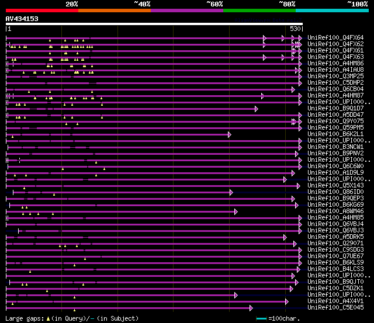Select the UniRef100_B6KG69 label
Screen dimensions: 374x323
(335, 205)
